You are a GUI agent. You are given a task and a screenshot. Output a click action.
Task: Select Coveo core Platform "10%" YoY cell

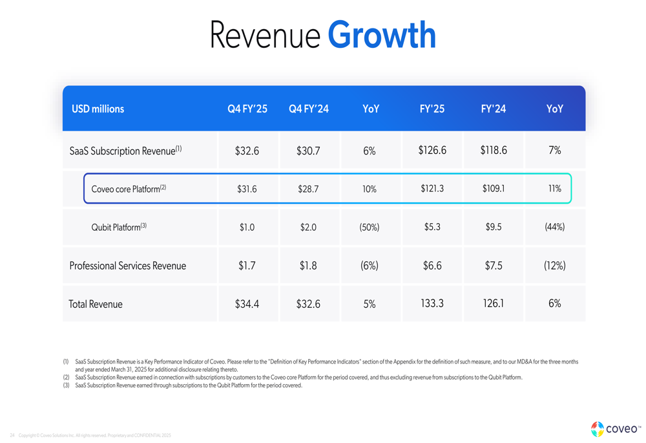(x=370, y=189)
